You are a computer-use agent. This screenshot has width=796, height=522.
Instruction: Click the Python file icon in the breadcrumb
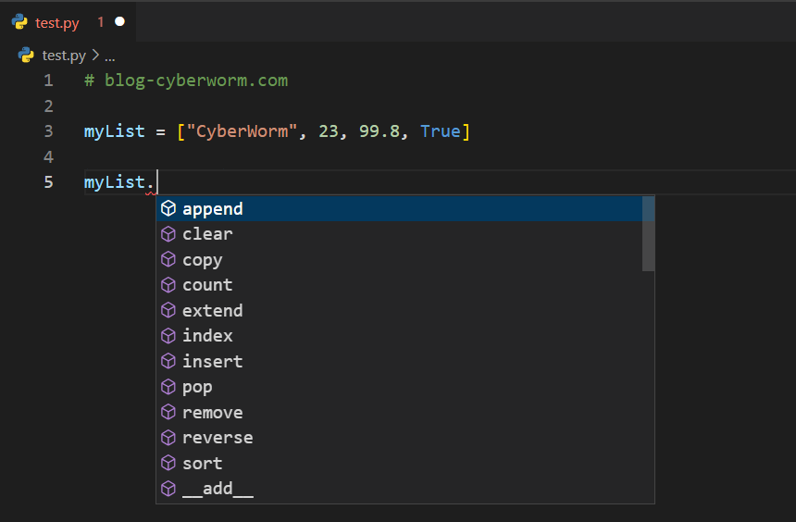click(x=26, y=56)
